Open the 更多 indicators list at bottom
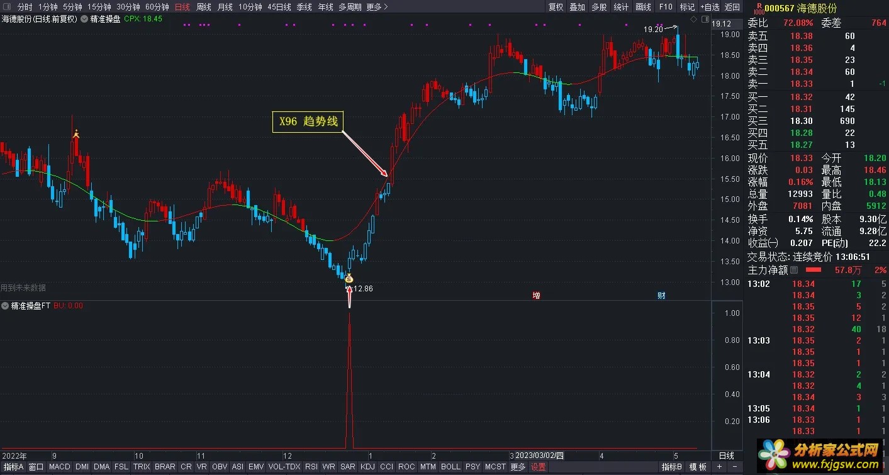The image size is (889, 475). point(518,467)
